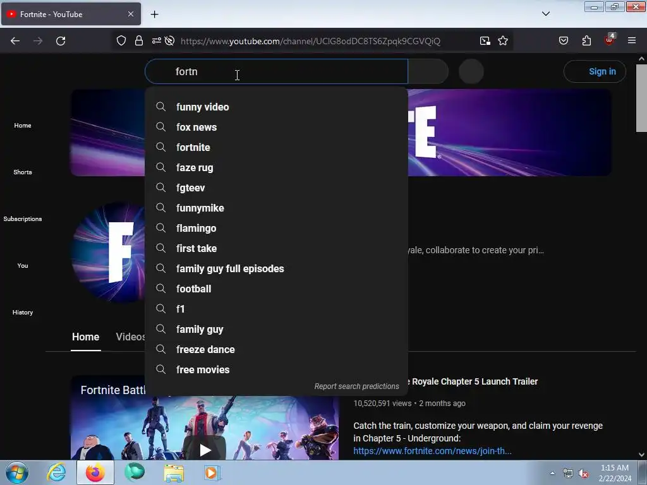The height and width of the screenshot is (485, 647).
Task: Click the YouTube search input containing 'fortn'
Action: click(277, 72)
